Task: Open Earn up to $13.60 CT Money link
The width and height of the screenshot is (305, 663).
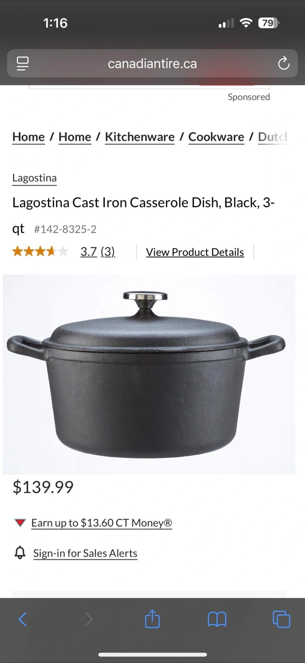Action: pos(102,523)
